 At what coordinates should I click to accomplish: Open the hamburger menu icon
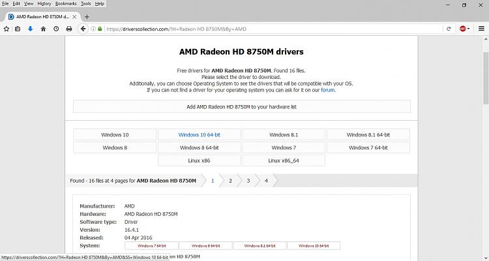point(481,29)
